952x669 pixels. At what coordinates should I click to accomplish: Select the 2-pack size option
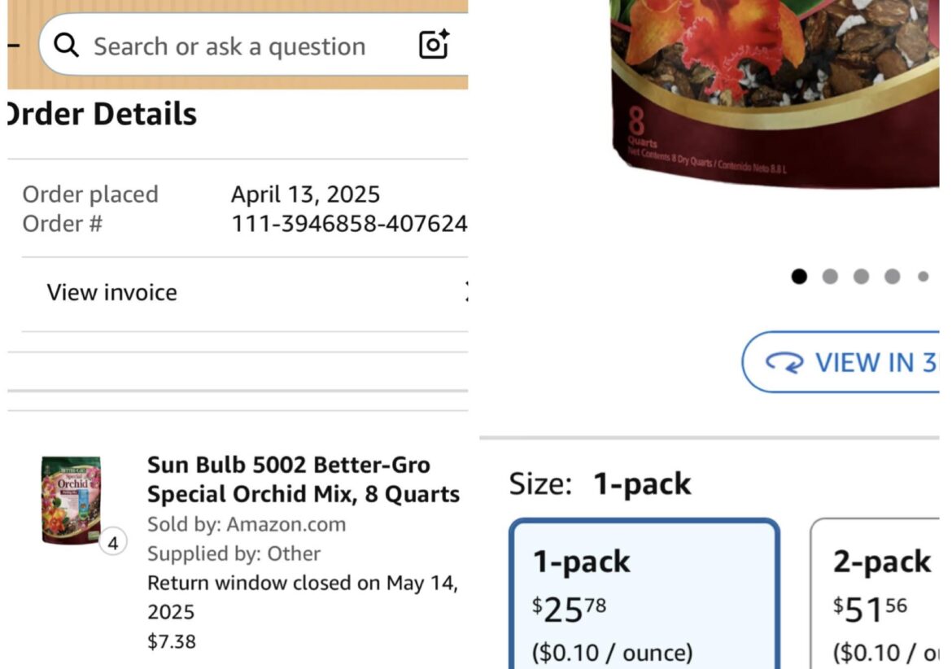[x=881, y=595]
